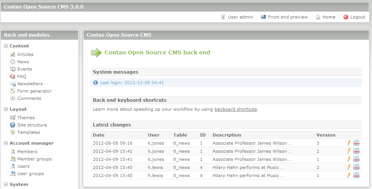The height and width of the screenshot is (189, 372).
Task: Collapse the Account manager section
Action: click(x=6, y=143)
